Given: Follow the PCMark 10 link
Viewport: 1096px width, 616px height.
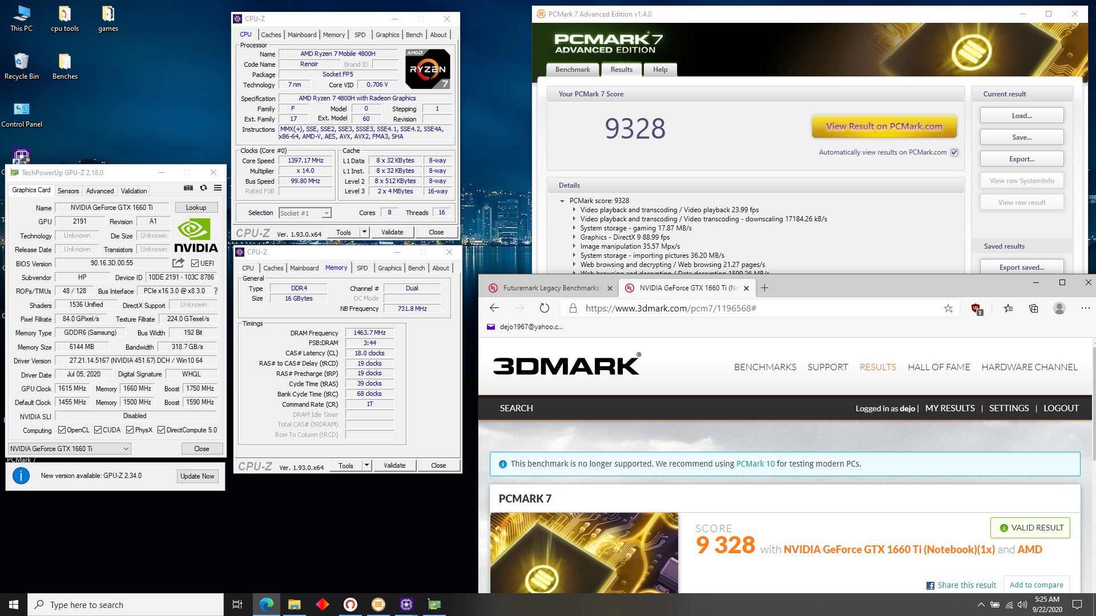Looking at the screenshot, I should point(755,464).
